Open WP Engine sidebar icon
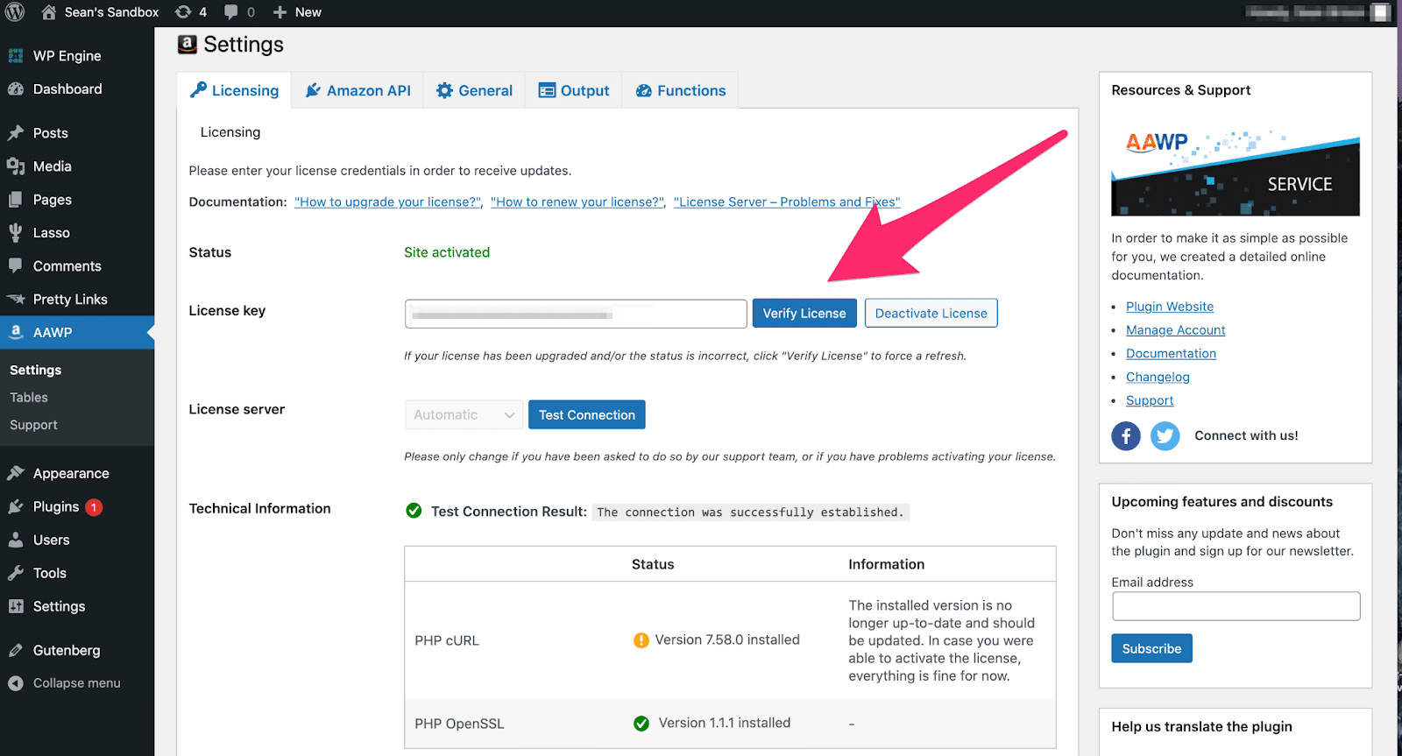Screen dimensions: 1402x756 pyautogui.click(x=16, y=56)
